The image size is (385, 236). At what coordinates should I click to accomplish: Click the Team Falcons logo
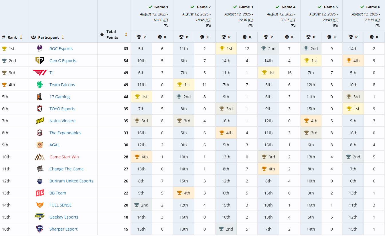(40, 85)
